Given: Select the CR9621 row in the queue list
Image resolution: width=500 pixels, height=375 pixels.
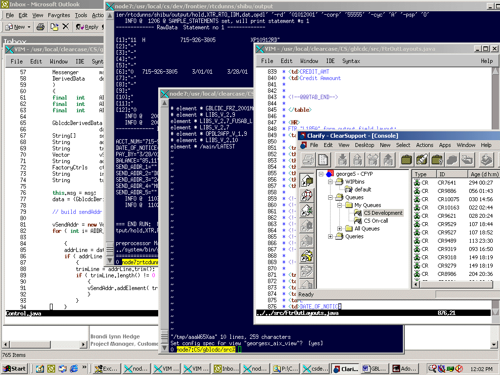Looking at the screenshot, I should coord(456,216).
